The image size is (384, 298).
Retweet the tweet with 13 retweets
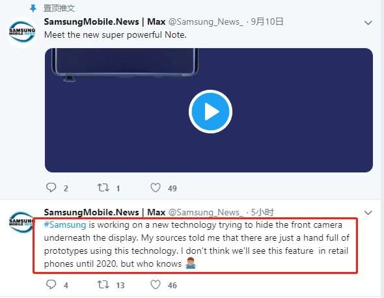click(x=103, y=284)
